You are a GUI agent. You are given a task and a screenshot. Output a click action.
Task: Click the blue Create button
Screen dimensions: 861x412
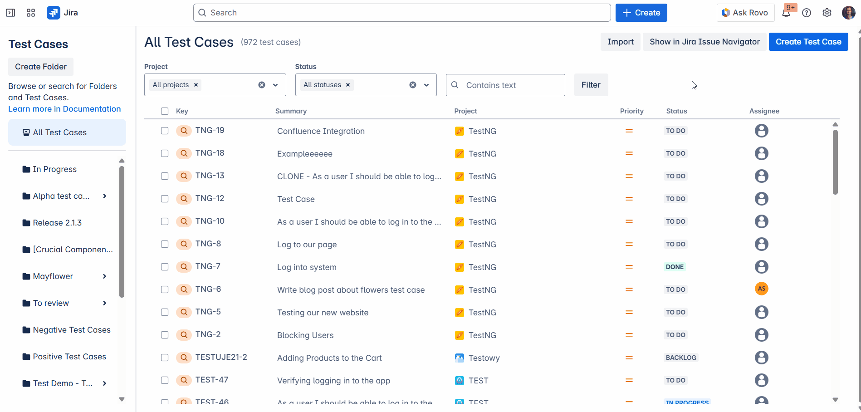pos(641,13)
